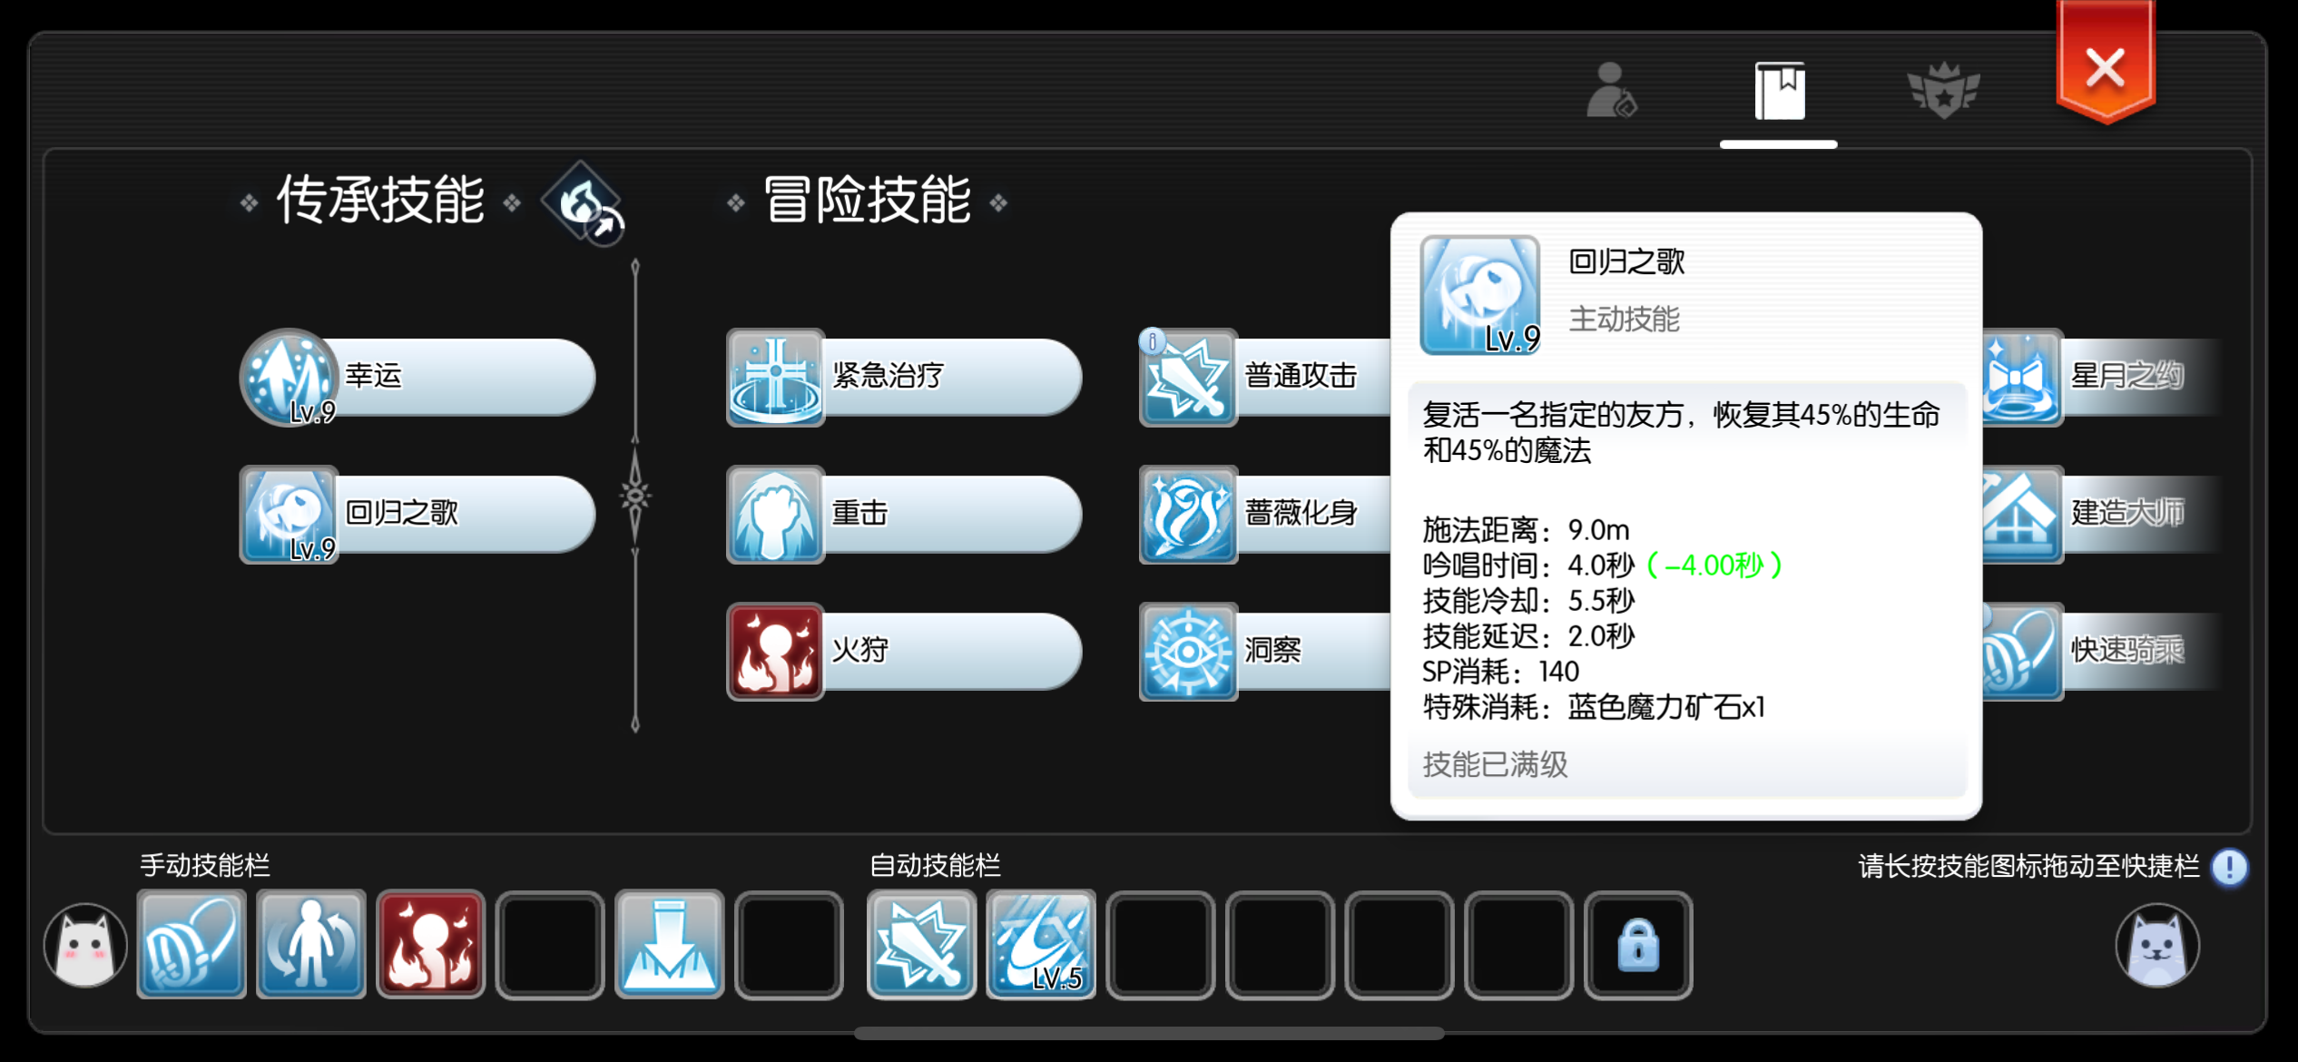Tap the blue cat face on the right
The width and height of the screenshot is (2298, 1062).
[2156, 945]
